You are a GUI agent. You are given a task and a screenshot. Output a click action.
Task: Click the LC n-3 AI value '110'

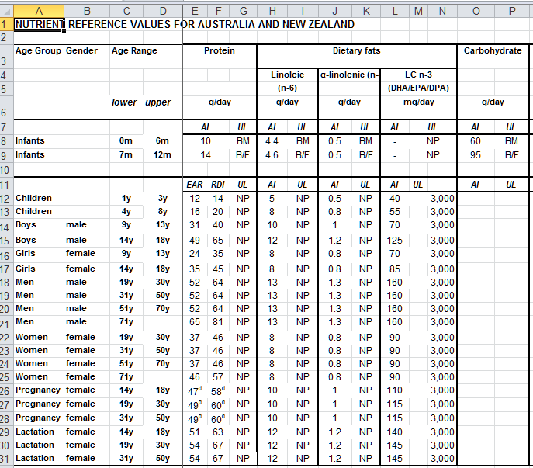[395, 390]
